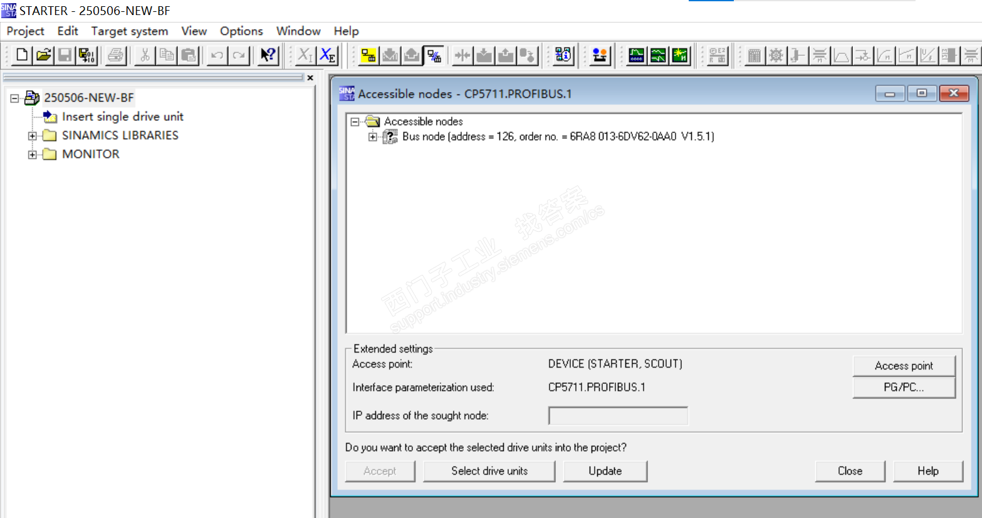Print using the printer toolbar icon

[x=116, y=55]
